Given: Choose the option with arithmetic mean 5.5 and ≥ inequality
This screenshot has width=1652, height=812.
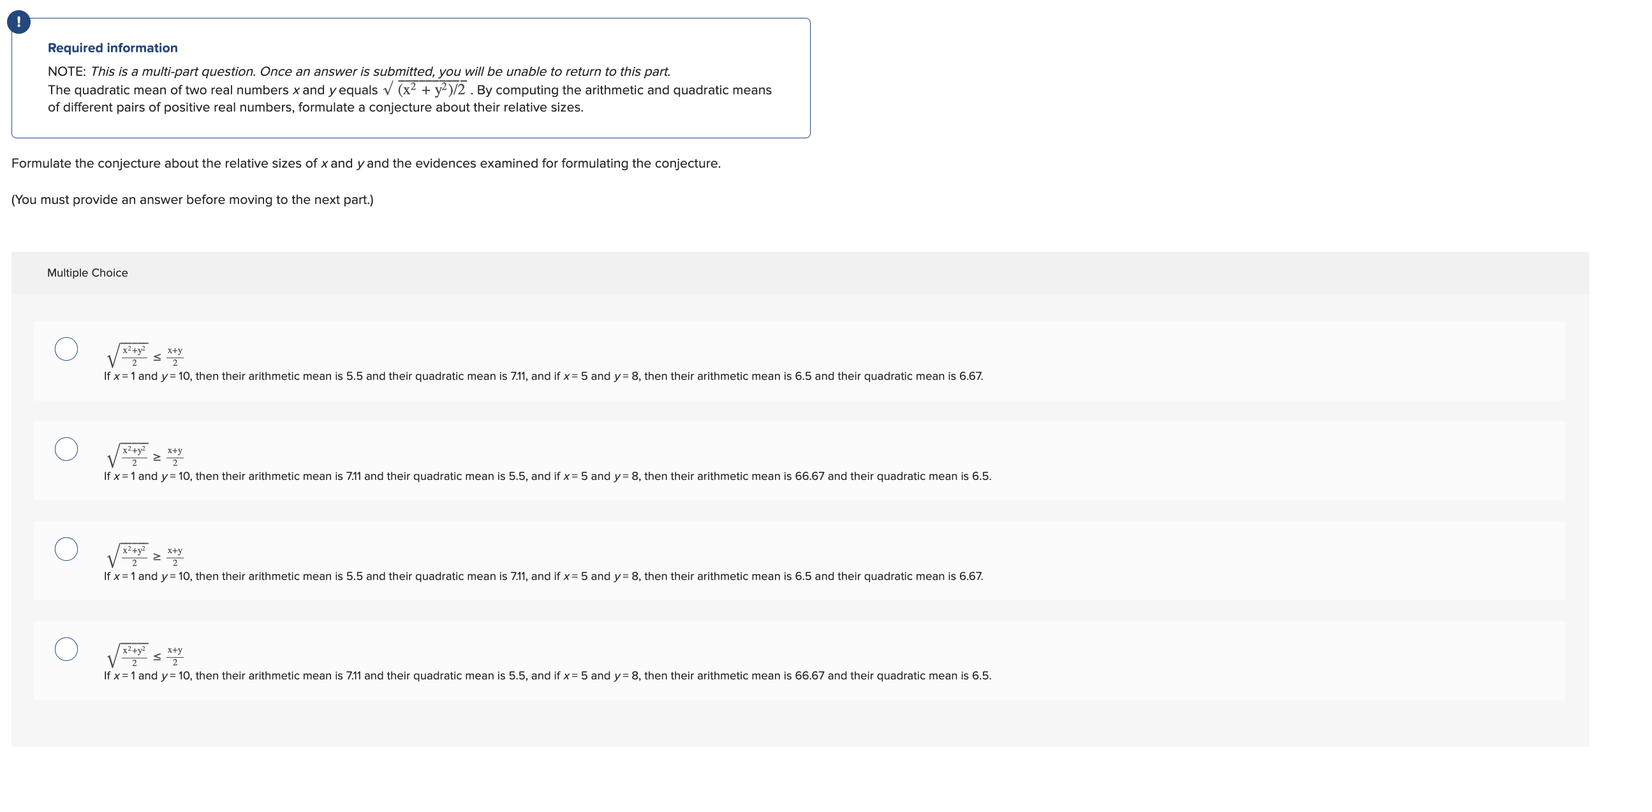Looking at the screenshot, I should pos(141,554).
